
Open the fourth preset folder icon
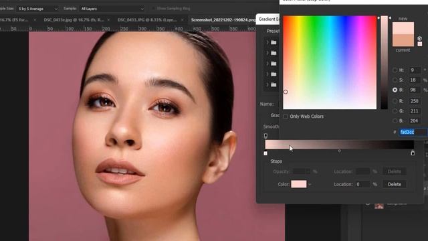274,74
